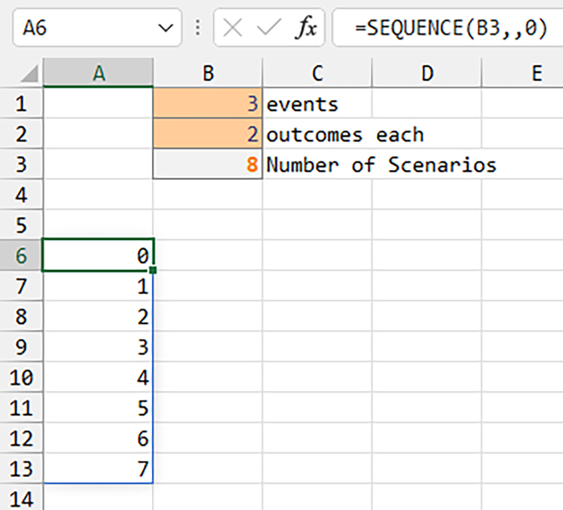This screenshot has height=510, width=563.
Task: Select column header B
Action: [208, 73]
